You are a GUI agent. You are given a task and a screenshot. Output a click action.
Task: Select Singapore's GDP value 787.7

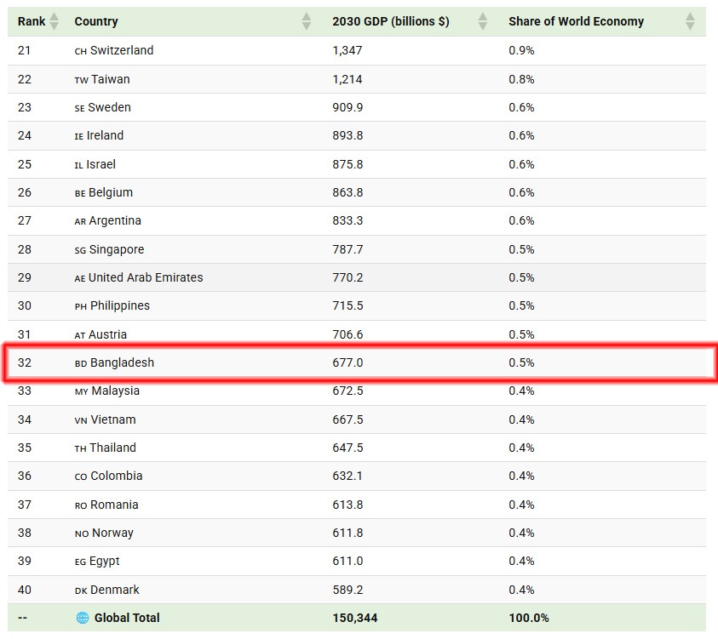click(348, 249)
